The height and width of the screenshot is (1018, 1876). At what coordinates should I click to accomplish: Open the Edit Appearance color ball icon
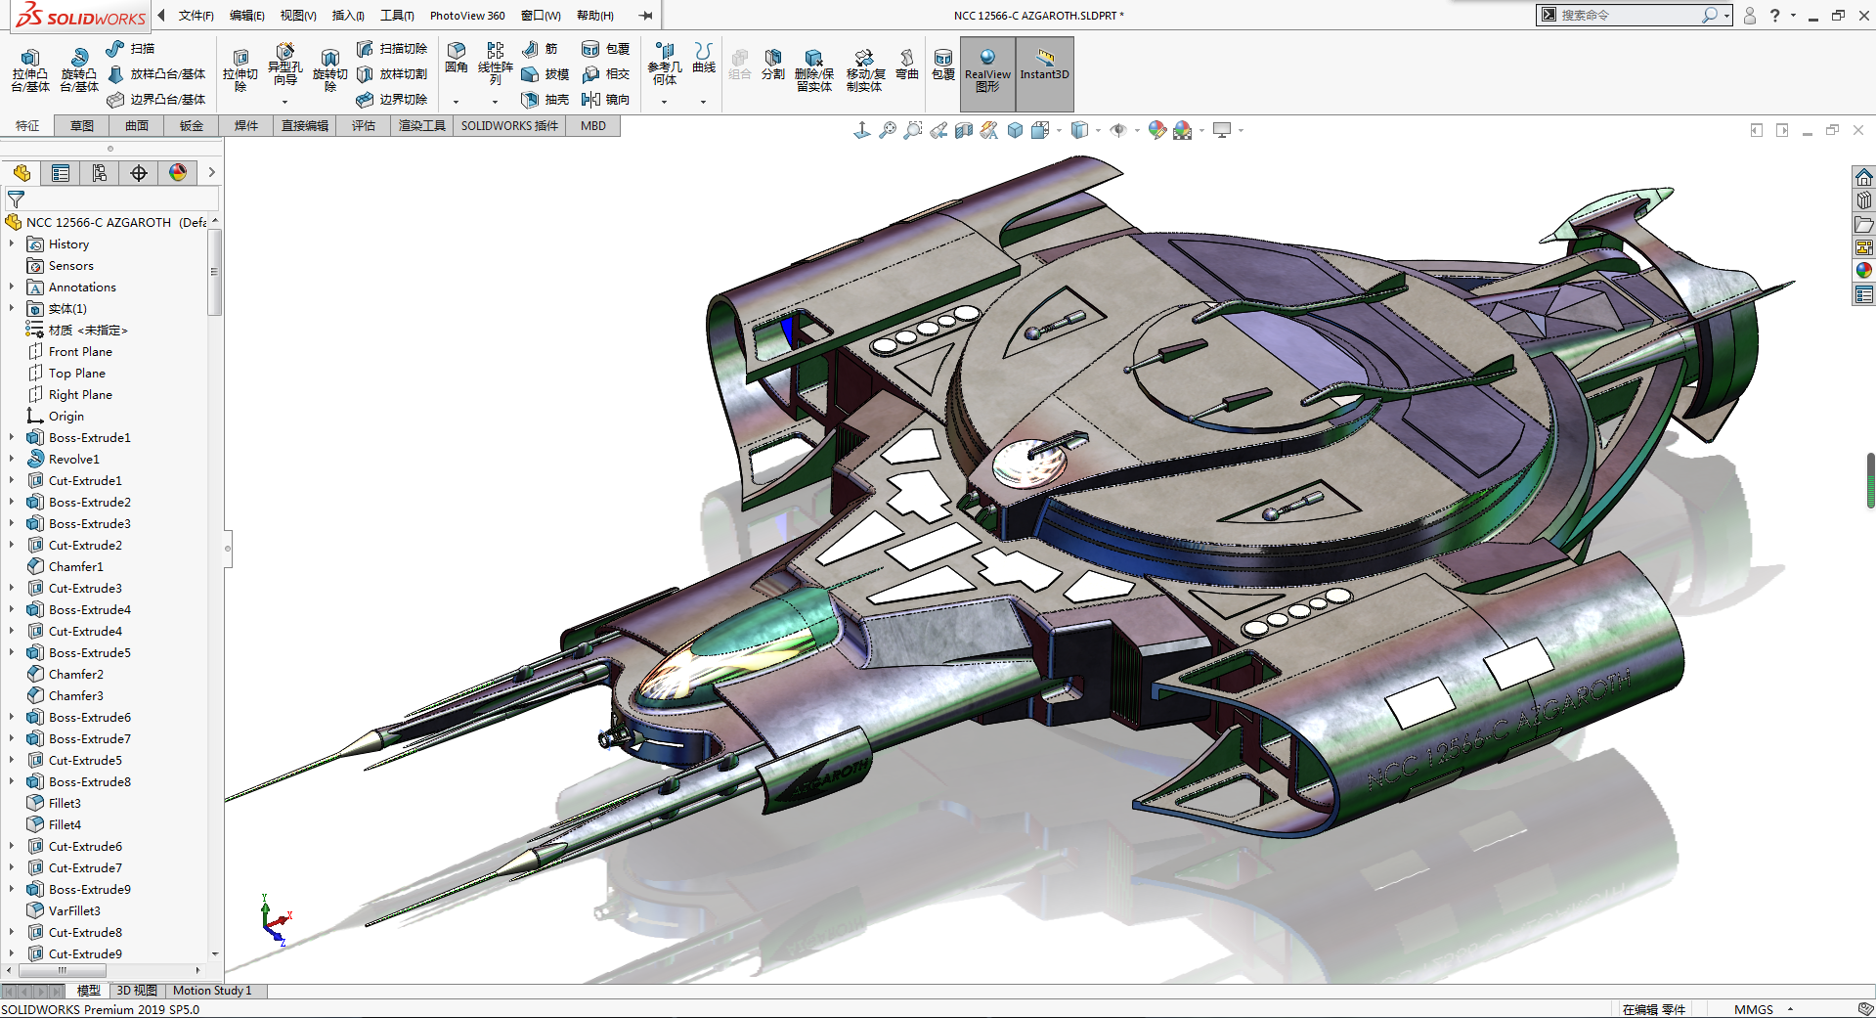click(x=1156, y=130)
